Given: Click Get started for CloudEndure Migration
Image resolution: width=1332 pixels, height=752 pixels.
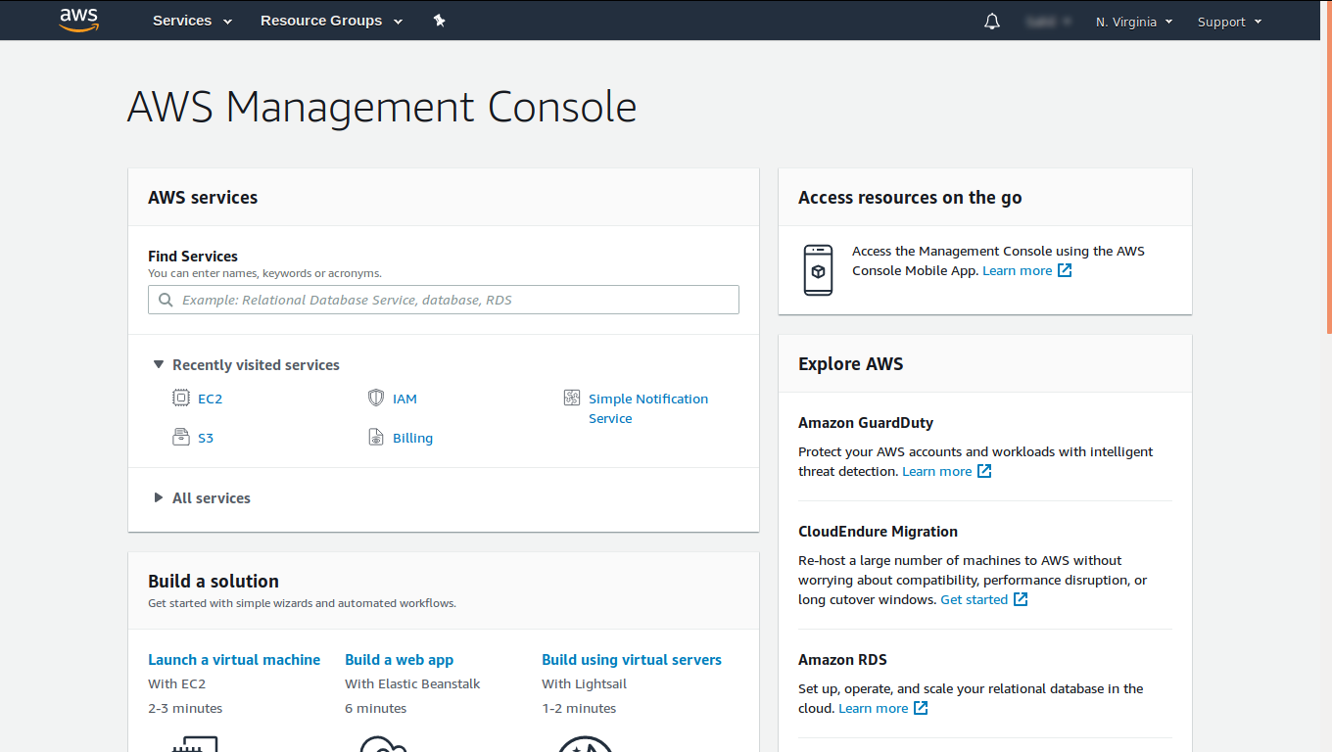Looking at the screenshot, I should [x=974, y=599].
